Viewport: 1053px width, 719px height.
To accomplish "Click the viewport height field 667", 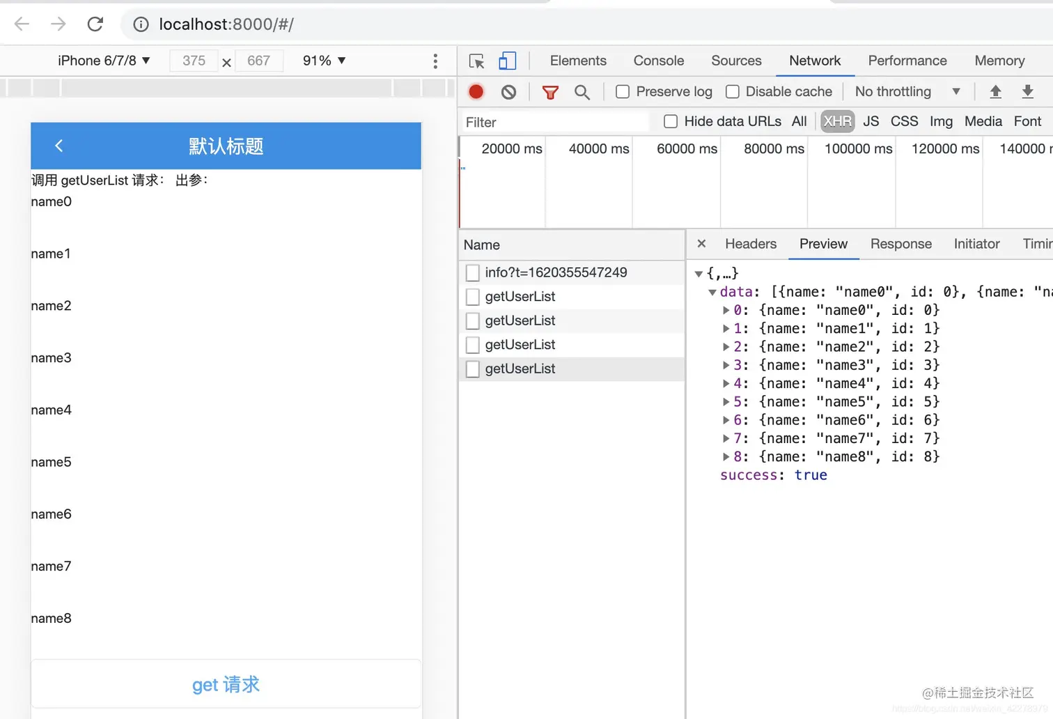I will 258,61.
